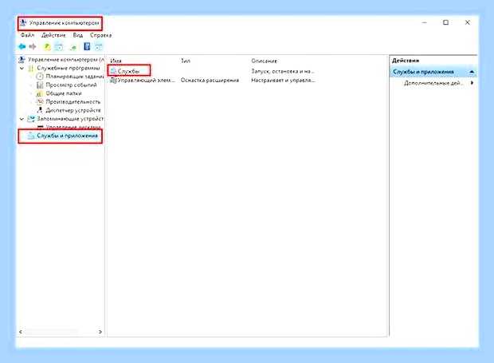Select Управляющий элемент row in list
This screenshot has height=363, width=494.
point(146,80)
